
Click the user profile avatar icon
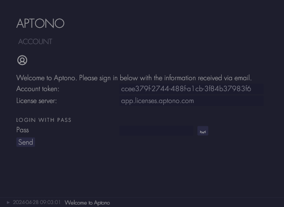22,60
